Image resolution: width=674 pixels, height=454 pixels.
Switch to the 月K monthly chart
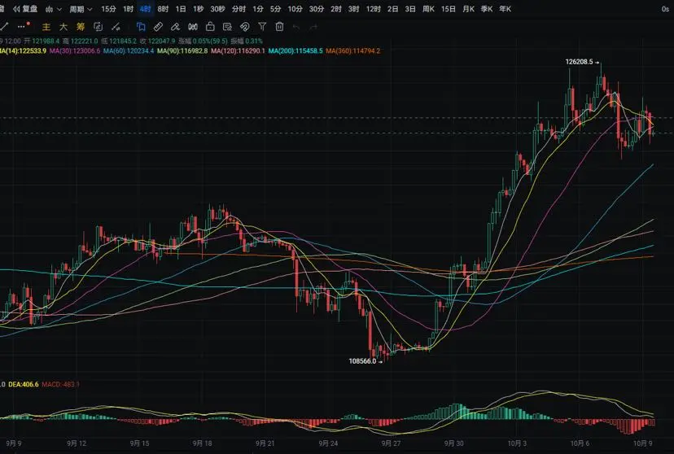click(x=469, y=9)
